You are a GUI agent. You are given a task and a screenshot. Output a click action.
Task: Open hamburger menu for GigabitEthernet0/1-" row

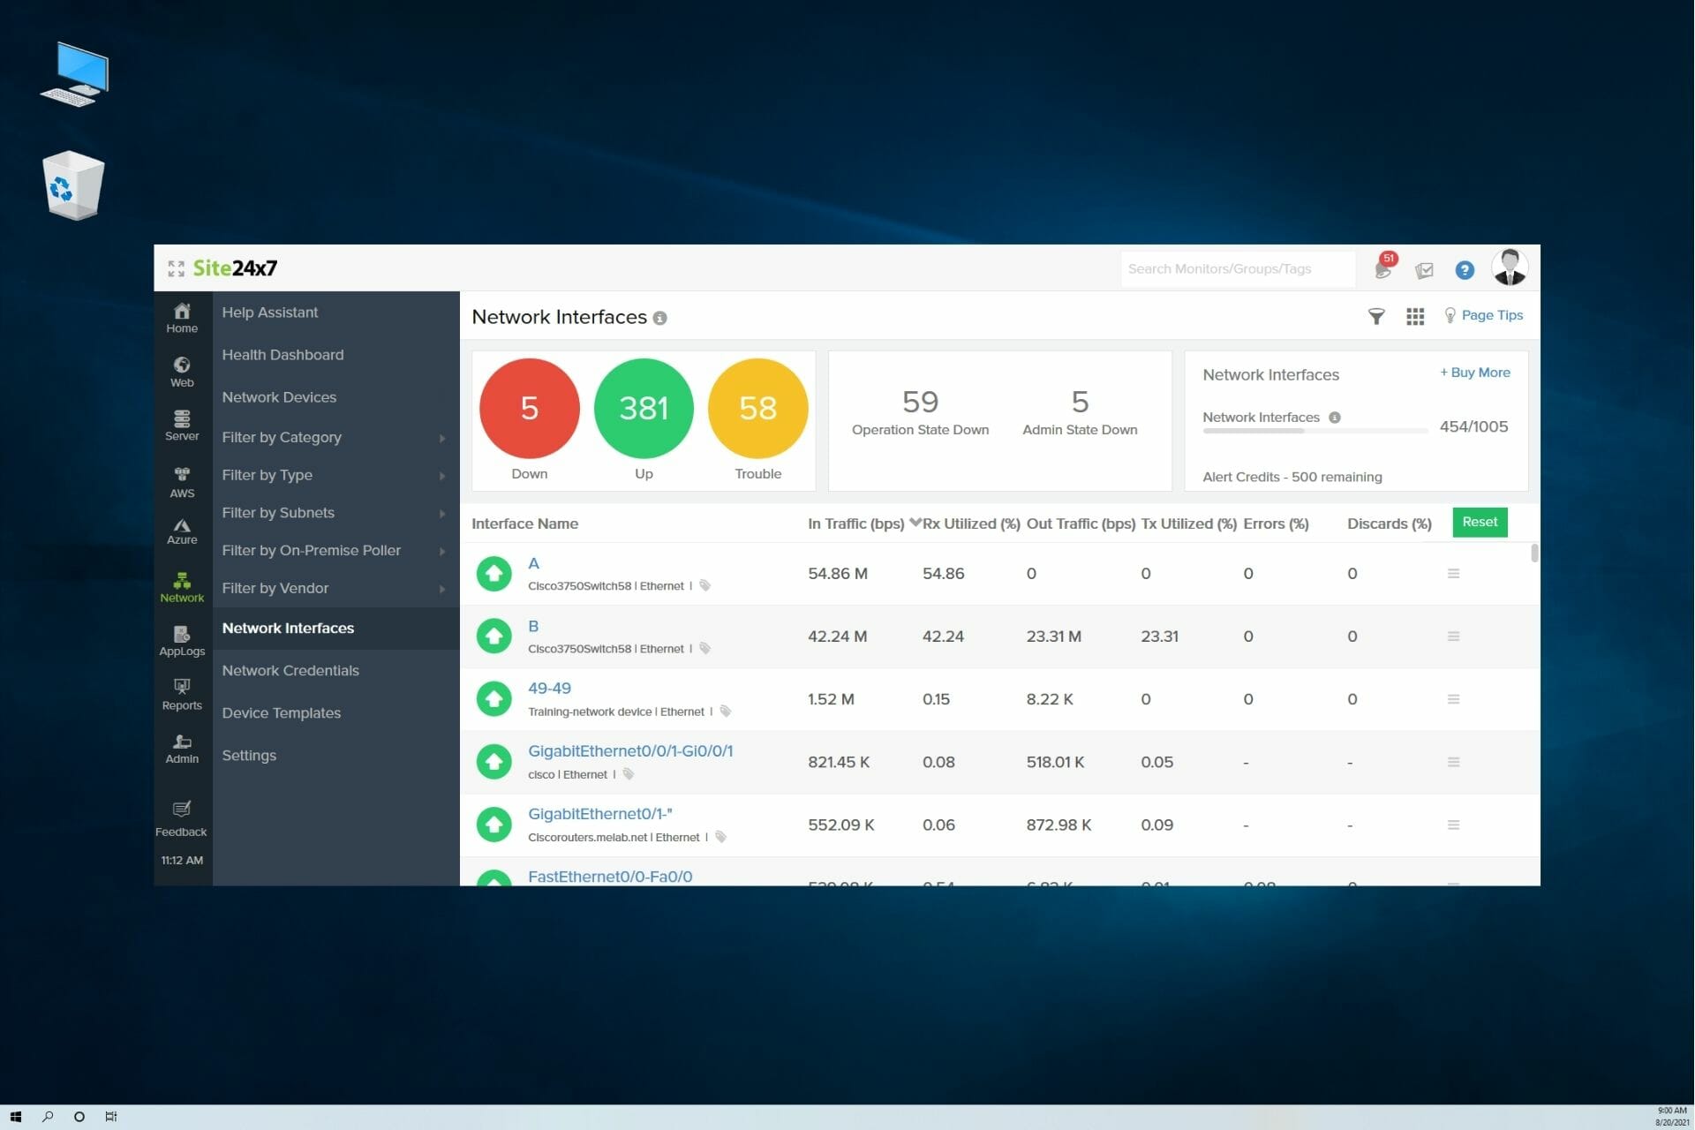[x=1453, y=825]
